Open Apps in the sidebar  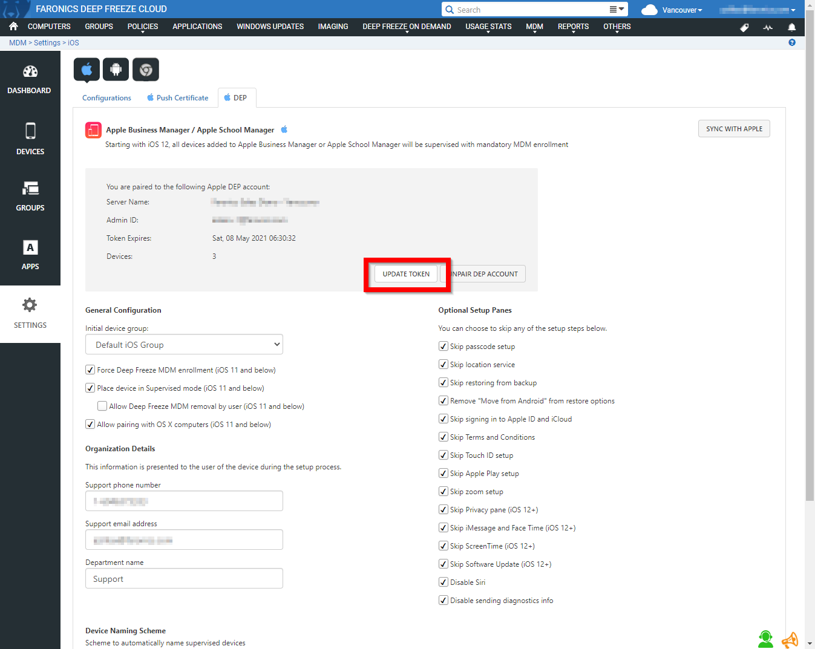(x=30, y=254)
